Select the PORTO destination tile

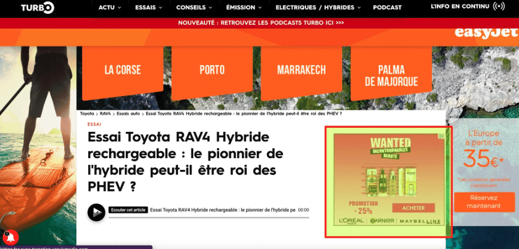[x=212, y=72]
